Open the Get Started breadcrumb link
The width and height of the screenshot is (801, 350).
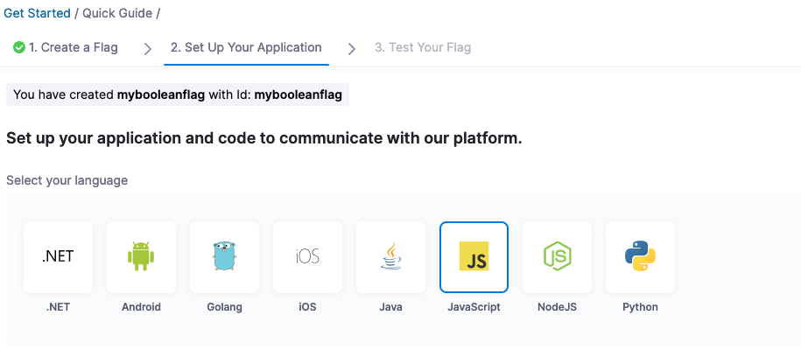pyautogui.click(x=38, y=13)
